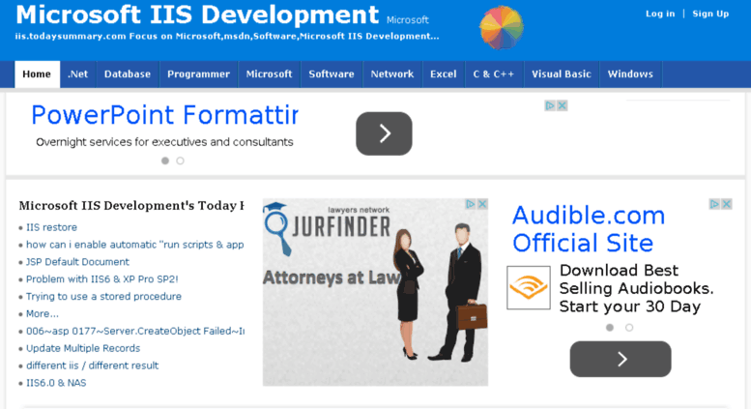Open the JSP Default Document link
The image size is (751, 409).
77,262
